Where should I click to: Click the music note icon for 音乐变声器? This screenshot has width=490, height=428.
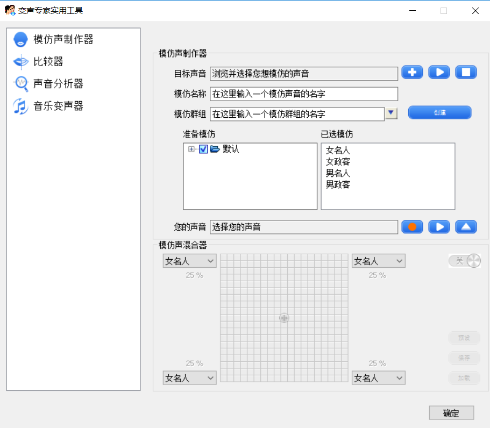(x=20, y=106)
